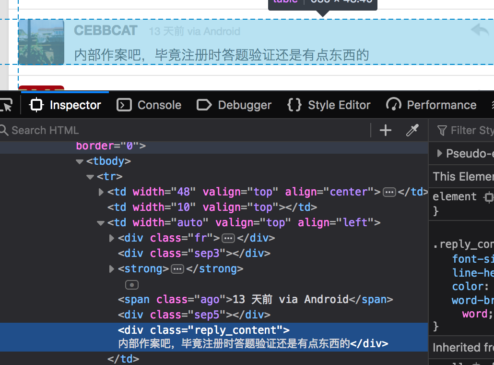The width and height of the screenshot is (494, 365).
Task: Click the ellipsis badge in the width="48" td
Action: pos(389,192)
